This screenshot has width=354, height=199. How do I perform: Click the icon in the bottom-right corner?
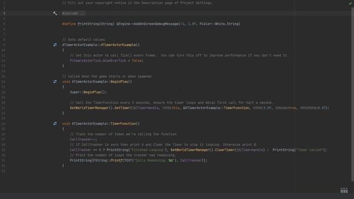pyautogui.click(x=344, y=190)
